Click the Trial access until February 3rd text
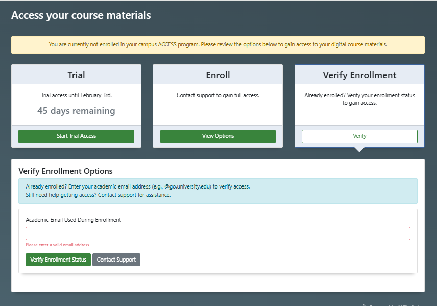This screenshot has width=437, height=306. pos(76,95)
